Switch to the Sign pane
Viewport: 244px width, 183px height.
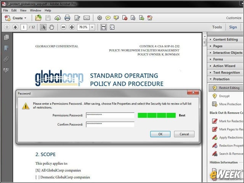[x=233, y=27]
